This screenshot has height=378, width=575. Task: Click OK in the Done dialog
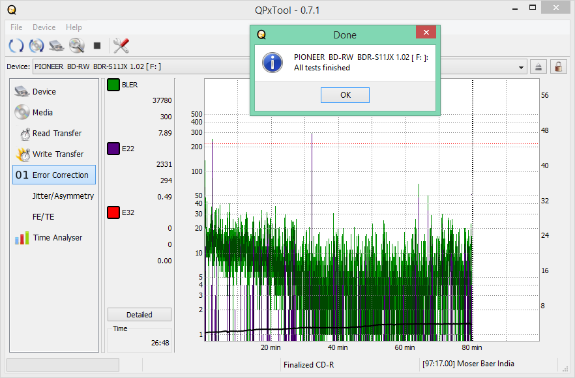345,95
